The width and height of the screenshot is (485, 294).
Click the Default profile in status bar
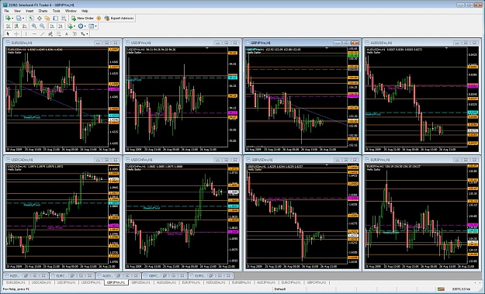click(280, 289)
